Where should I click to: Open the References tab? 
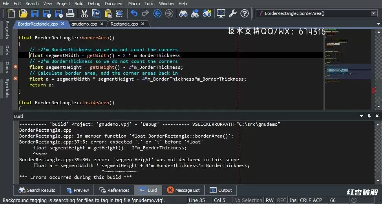click(x=114, y=190)
